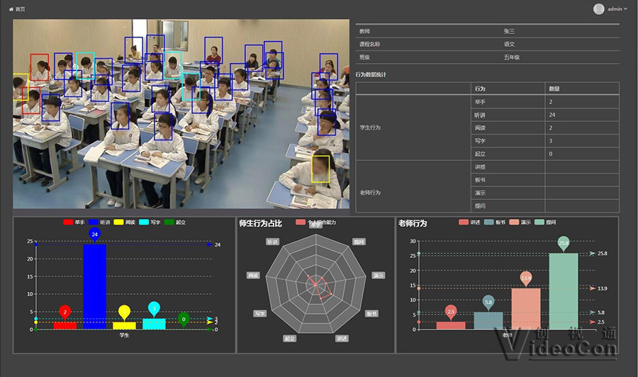The height and width of the screenshot is (377, 638).
Task: Click the blue 24 marker pin above 听讲 bar
Action: [x=94, y=234]
